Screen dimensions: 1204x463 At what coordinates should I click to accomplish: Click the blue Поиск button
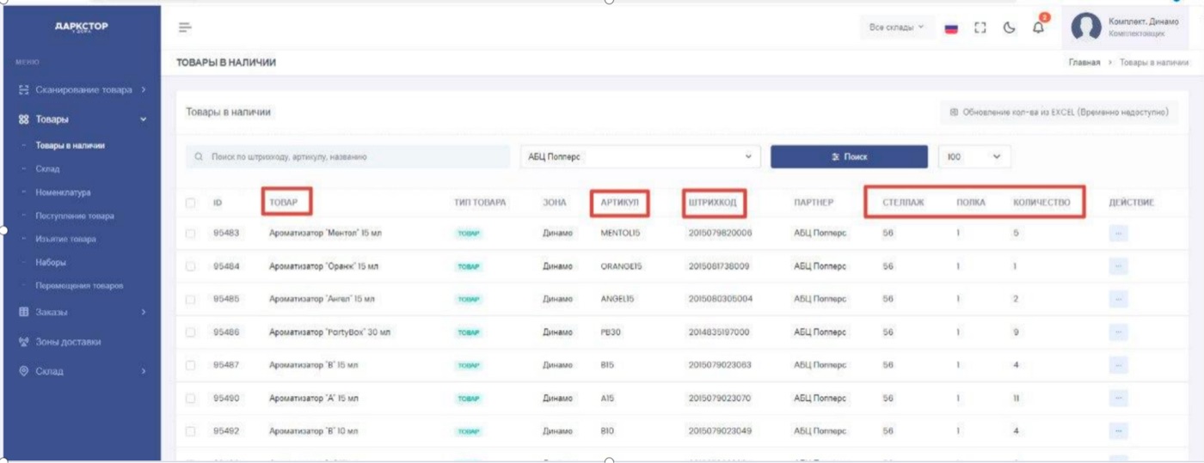click(849, 157)
